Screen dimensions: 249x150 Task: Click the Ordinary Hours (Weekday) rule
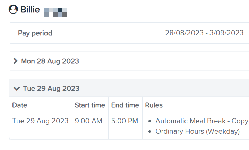point(198,131)
